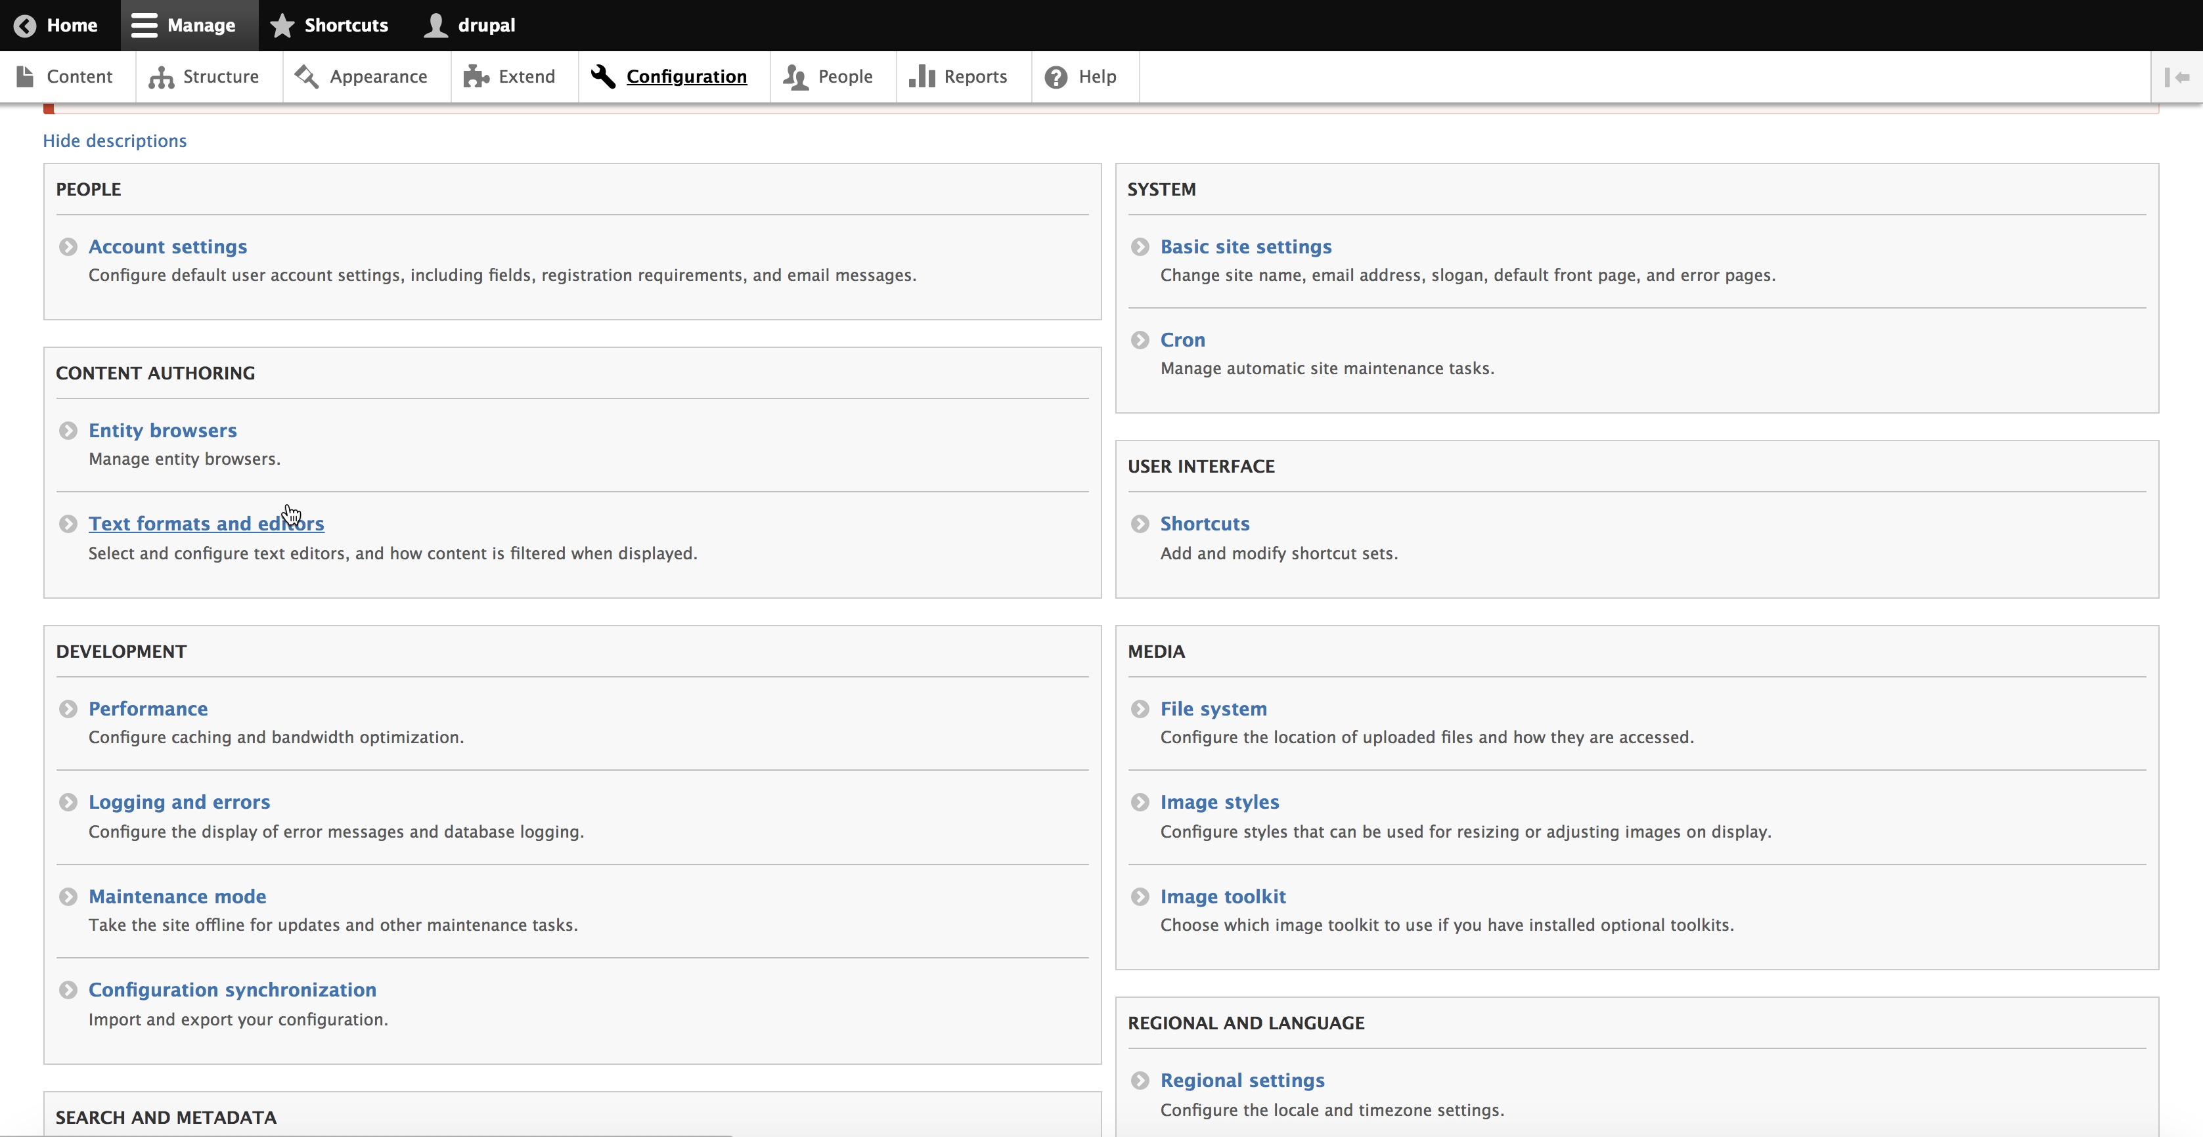Click the Shortcuts star icon
Viewport: 2203px width, 1137px height.
[x=282, y=26]
